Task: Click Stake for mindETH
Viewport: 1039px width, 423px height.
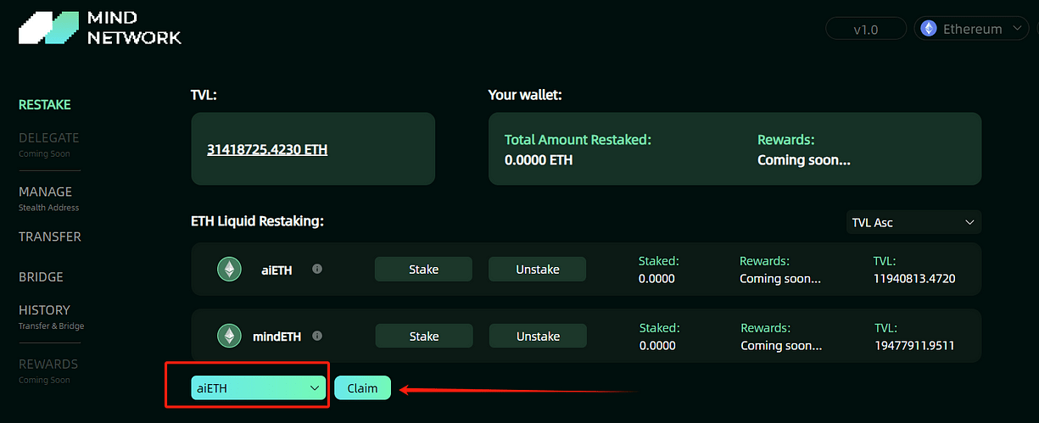Action: click(x=424, y=336)
